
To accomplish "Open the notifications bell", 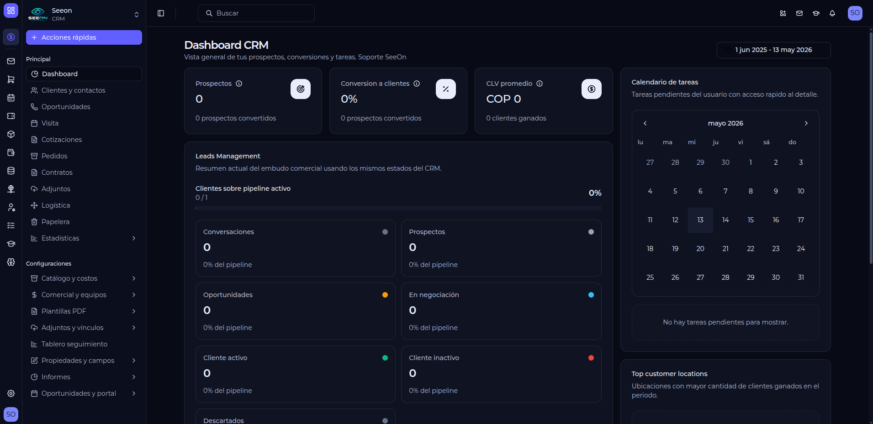I will click(x=832, y=13).
